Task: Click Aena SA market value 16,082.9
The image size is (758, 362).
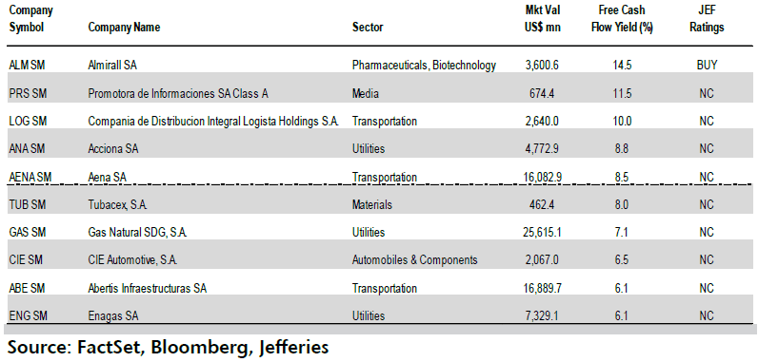Action: click(542, 177)
